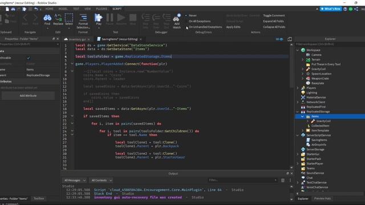
Task: Collapse the selected Items folder node
Action: point(302,116)
